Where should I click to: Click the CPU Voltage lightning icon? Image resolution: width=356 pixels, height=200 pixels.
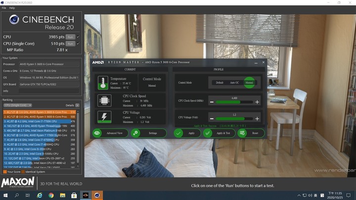pos(104,117)
